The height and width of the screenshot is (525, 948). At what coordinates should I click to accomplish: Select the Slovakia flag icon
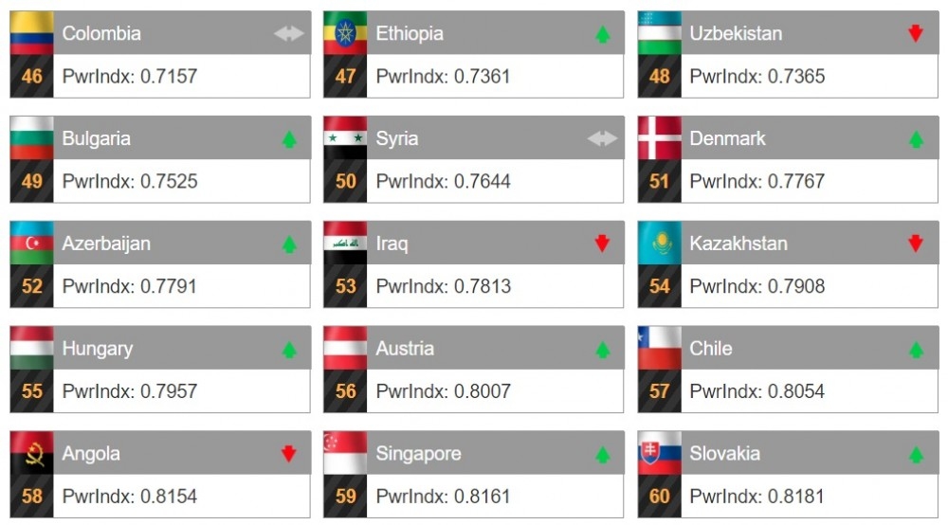point(659,453)
